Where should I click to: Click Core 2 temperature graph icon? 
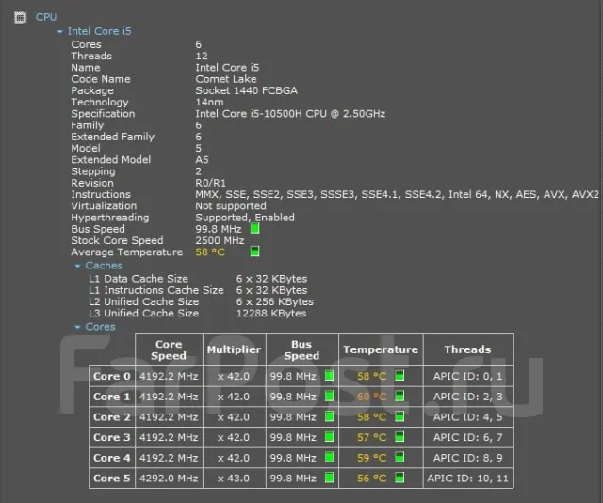point(399,416)
